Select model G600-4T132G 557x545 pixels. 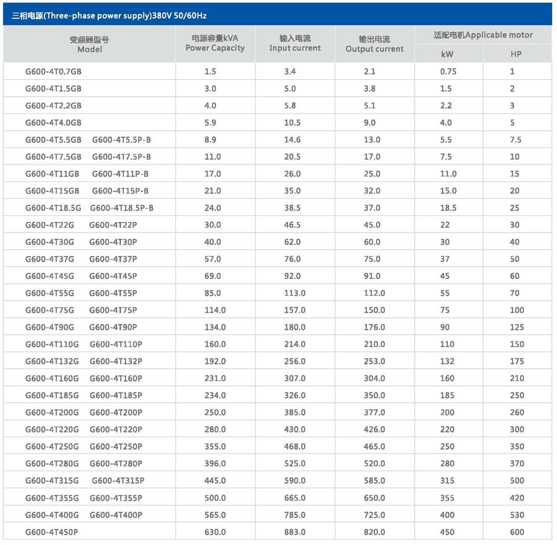point(52,361)
